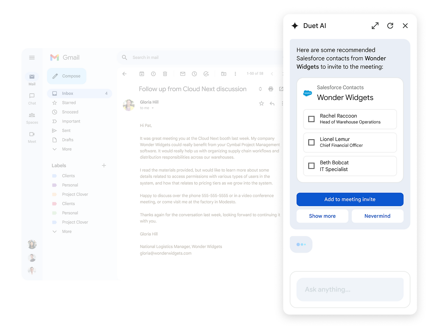Click the "1-50 of 58" message counter

pos(255,74)
